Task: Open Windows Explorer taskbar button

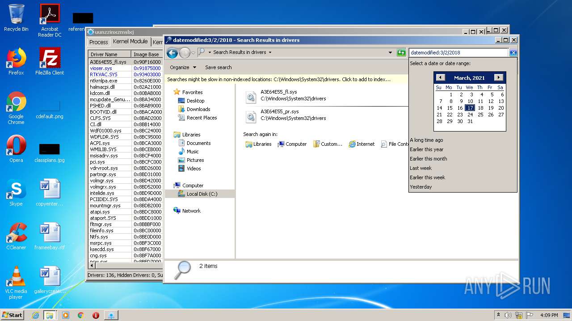Action: (x=50, y=315)
